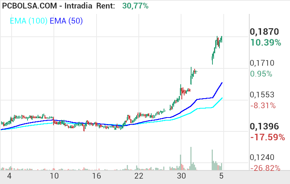
Task: Click the 0.95% percentage label
Action: 261,74
